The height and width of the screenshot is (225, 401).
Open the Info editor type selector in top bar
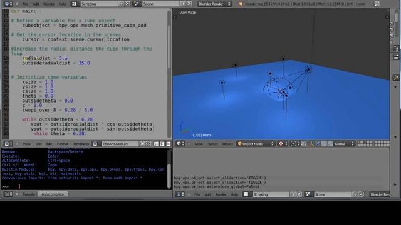pos(8,4)
